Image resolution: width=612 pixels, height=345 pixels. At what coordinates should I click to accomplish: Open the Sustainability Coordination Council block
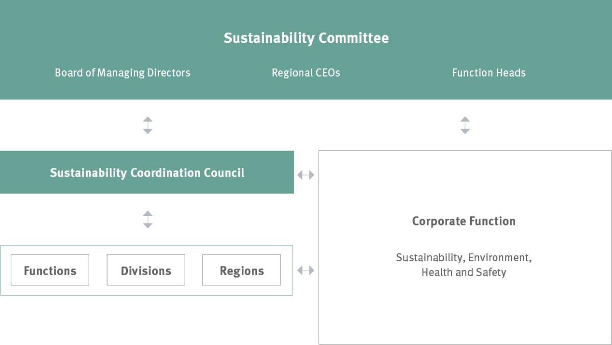click(x=147, y=172)
